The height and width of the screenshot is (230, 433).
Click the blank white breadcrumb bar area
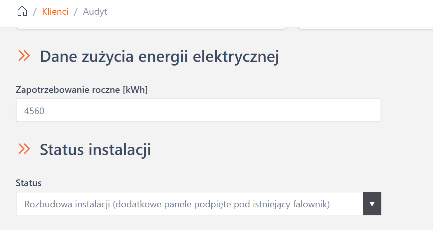click(266, 12)
